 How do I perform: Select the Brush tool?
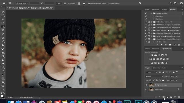[x=3, y=41]
